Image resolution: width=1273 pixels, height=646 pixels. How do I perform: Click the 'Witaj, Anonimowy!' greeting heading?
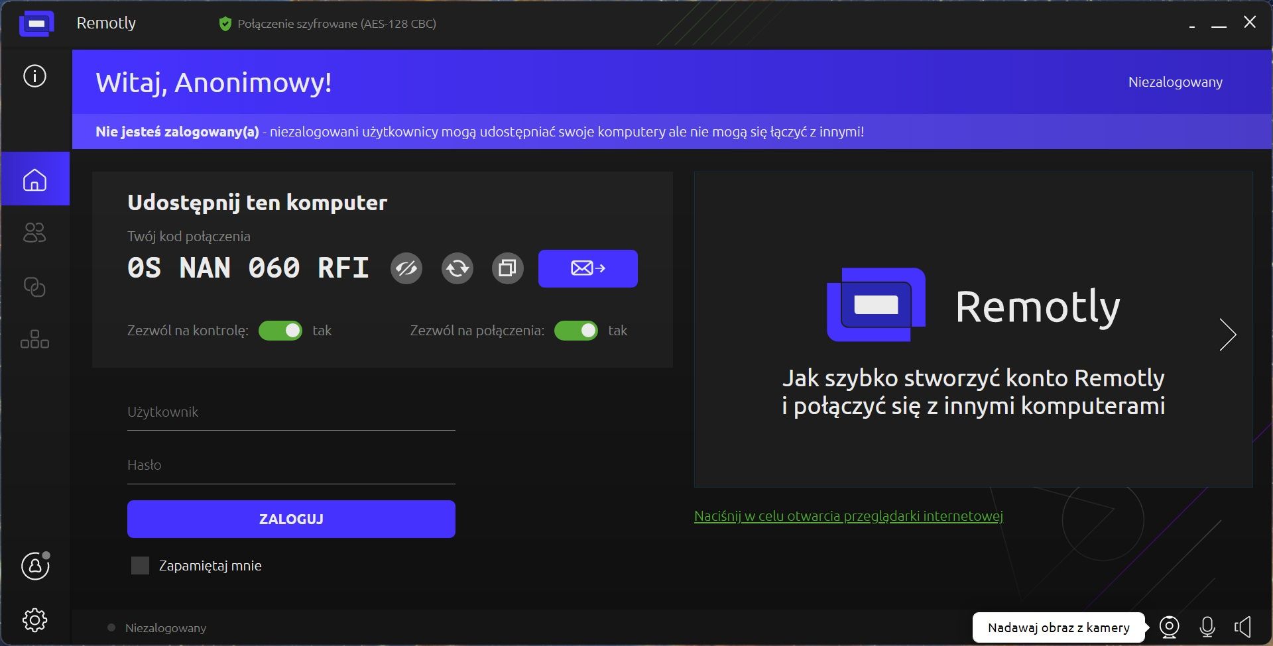click(x=213, y=83)
